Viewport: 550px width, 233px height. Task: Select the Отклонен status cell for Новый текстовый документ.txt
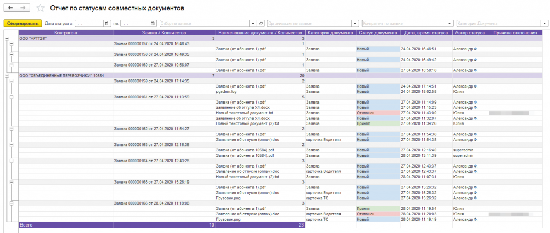pyautogui.click(x=378, y=113)
